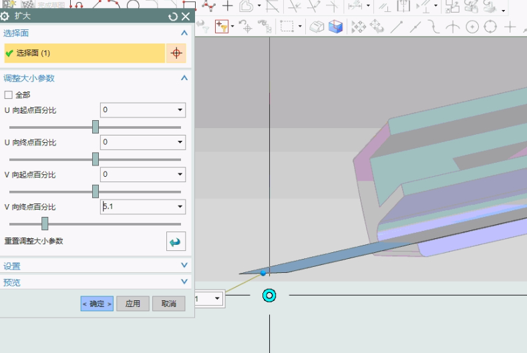Select the Studio Spline tool
This screenshot has width=527, height=353.
[x=210, y=6]
